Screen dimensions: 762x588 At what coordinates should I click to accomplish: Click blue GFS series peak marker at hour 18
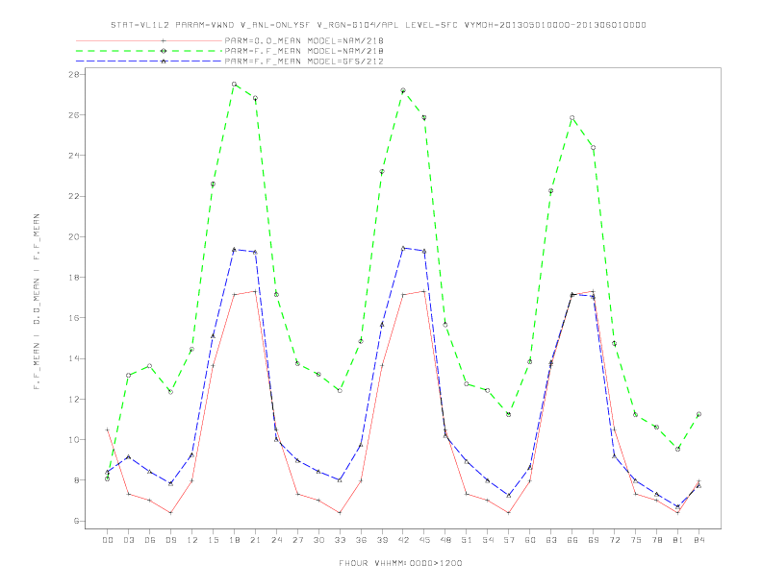[234, 250]
